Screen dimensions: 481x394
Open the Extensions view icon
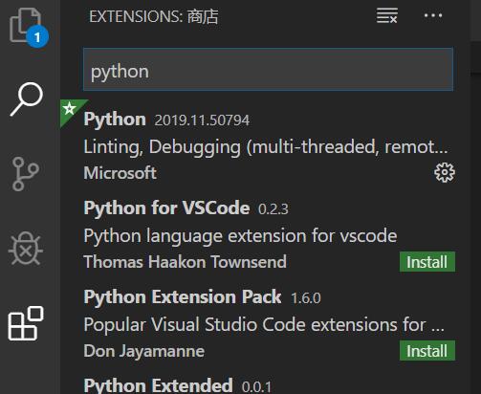tap(26, 323)
